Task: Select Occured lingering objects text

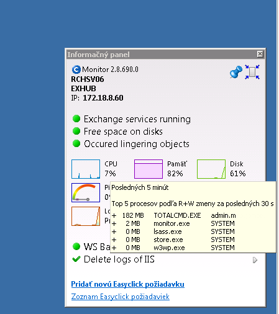Action: tap(137, 144)
